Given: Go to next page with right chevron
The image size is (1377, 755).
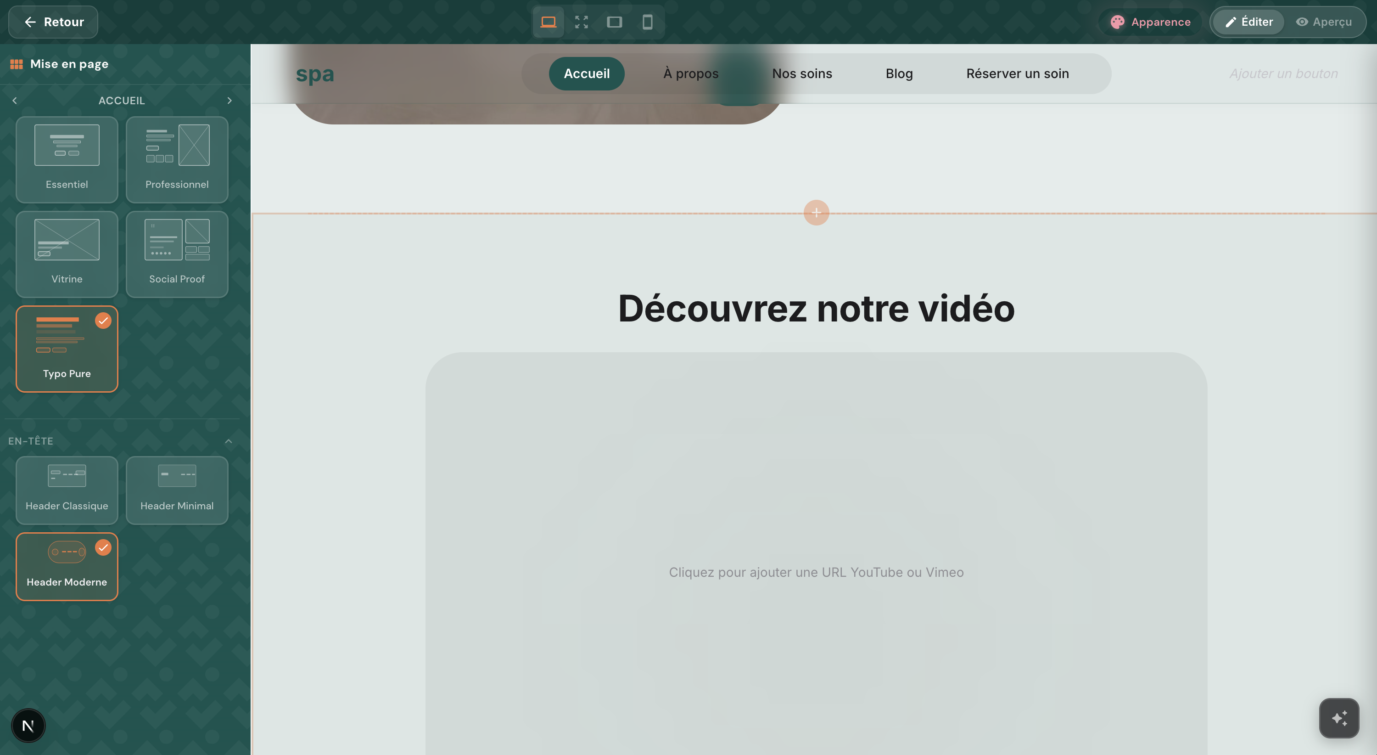Looking at the screenshot, I should click(229, 101).
